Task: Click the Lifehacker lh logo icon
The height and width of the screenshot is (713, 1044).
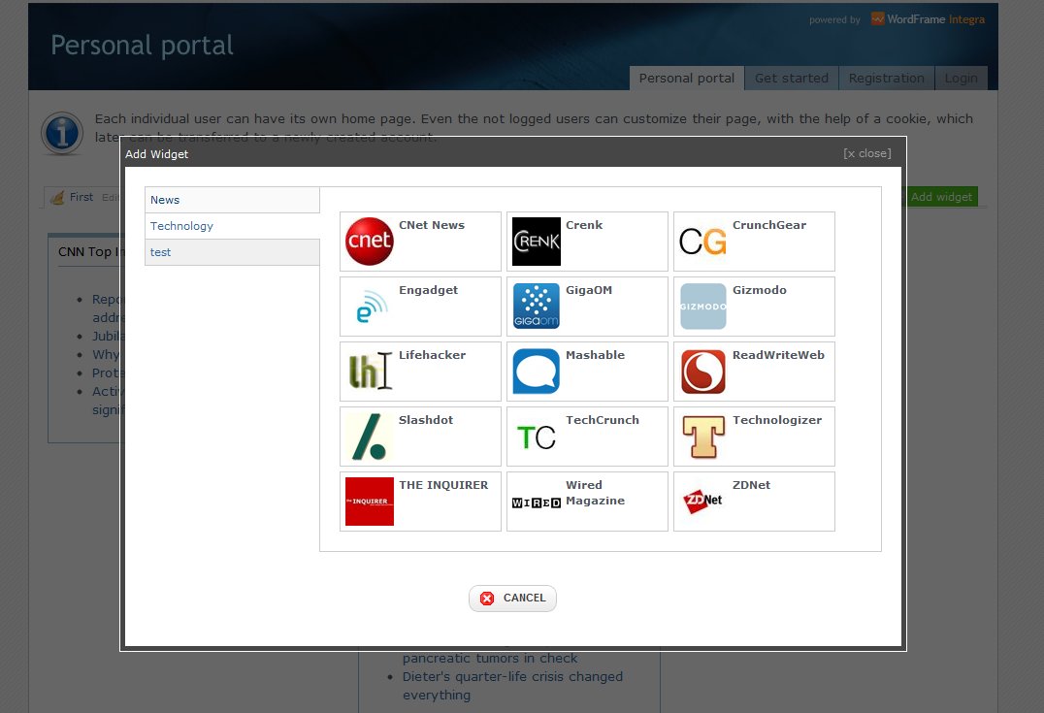Action: click(371, 371)
